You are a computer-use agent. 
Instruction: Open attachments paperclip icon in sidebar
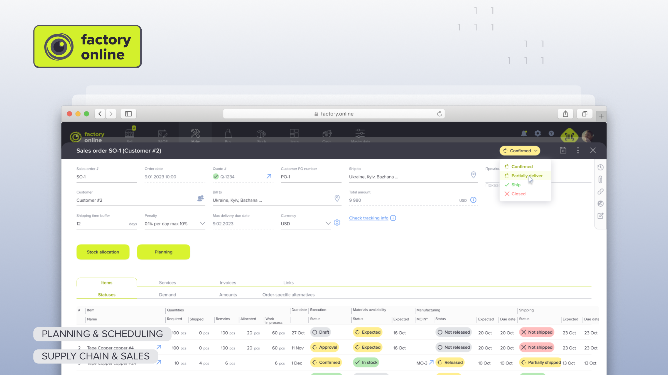pos(600,179)
